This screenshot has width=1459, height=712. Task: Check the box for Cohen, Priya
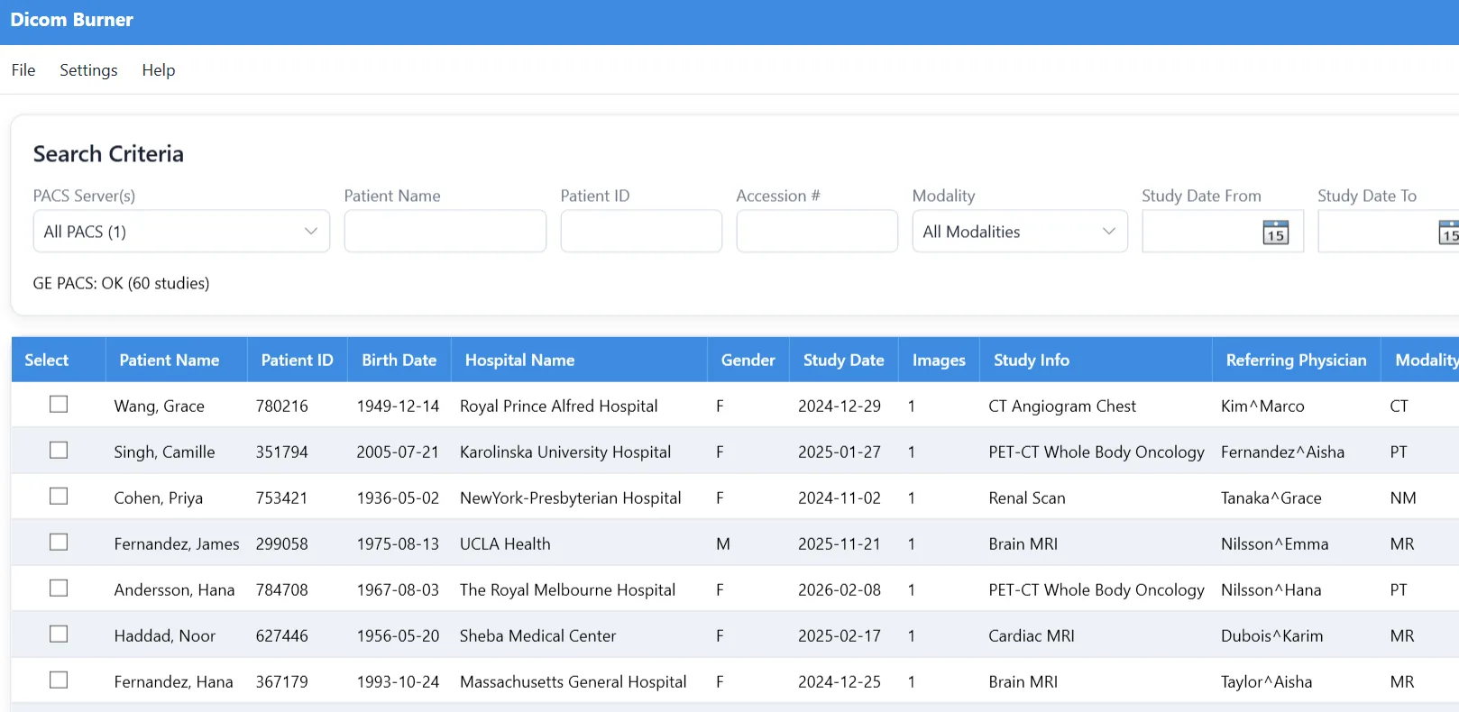coord(59,497)
